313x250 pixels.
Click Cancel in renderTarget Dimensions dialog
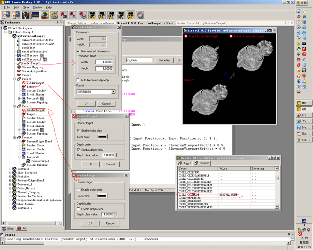[106, 104]
